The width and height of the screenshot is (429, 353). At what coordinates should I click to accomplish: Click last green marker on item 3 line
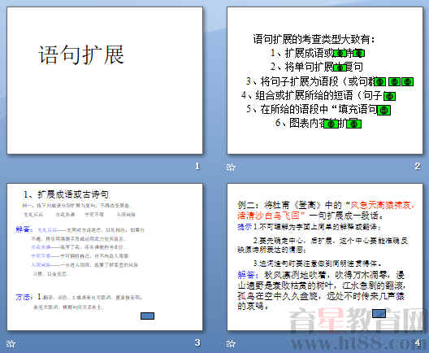tap(407, 81)
